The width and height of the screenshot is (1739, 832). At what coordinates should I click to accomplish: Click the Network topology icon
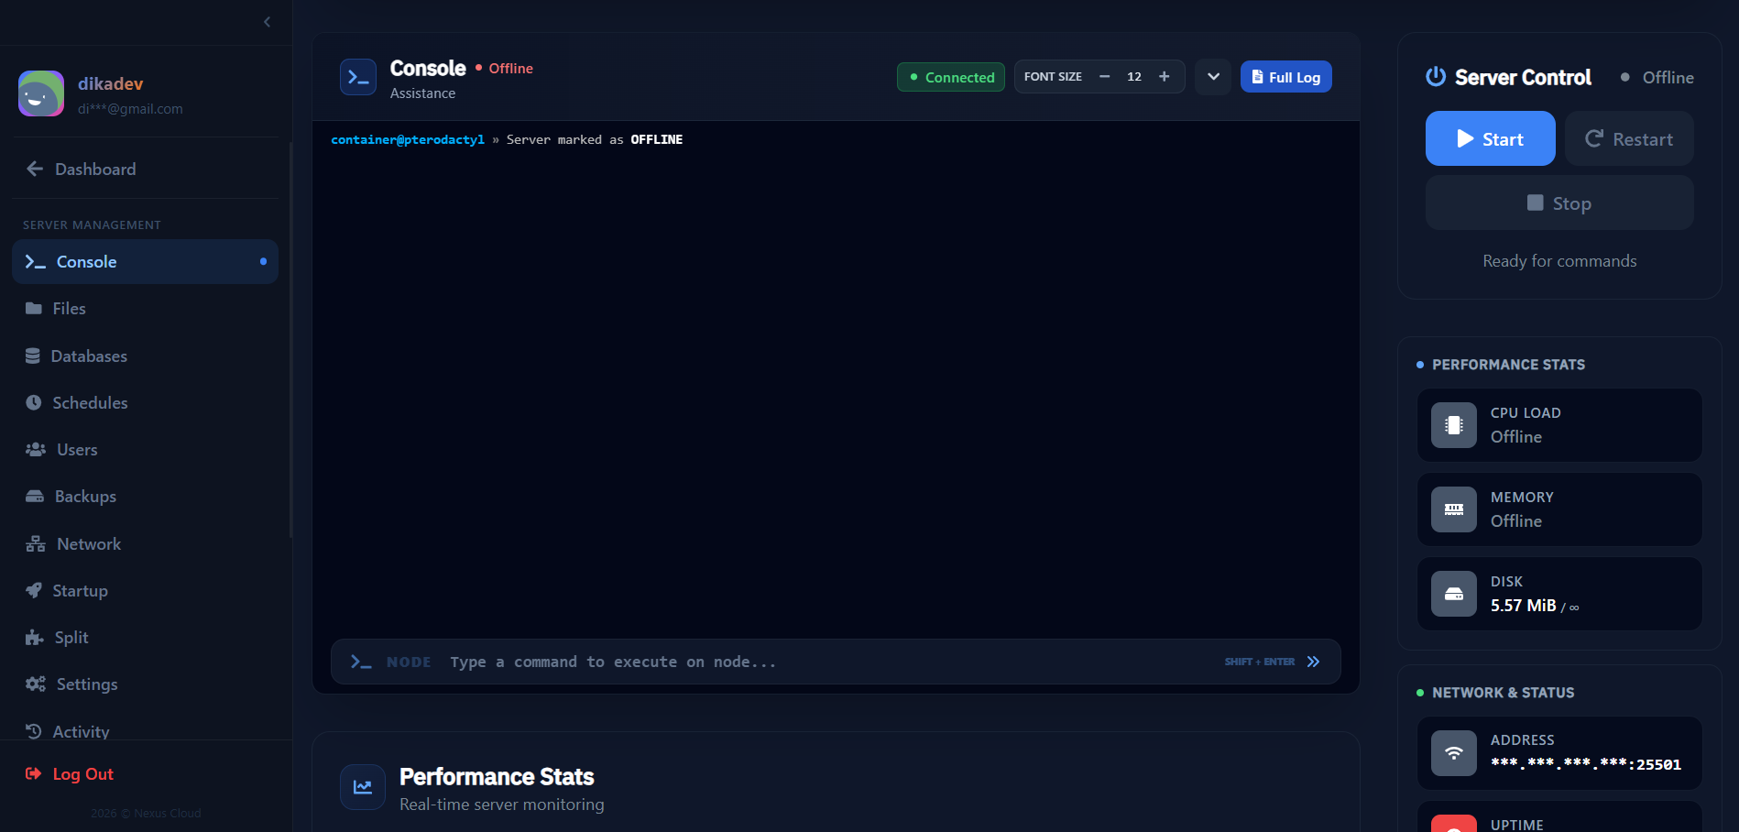click(36, 543)
